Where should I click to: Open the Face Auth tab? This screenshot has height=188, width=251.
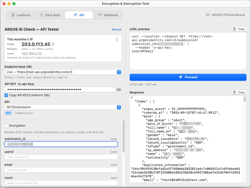[50, 15]
